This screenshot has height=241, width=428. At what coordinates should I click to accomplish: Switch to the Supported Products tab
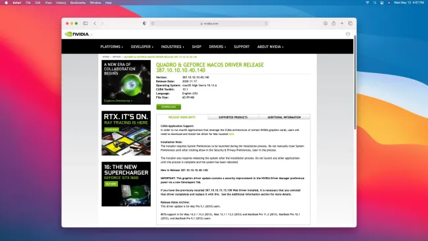tap(233, 117)
